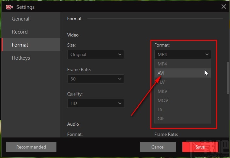Choose MOV from the format list

(183, 100)
